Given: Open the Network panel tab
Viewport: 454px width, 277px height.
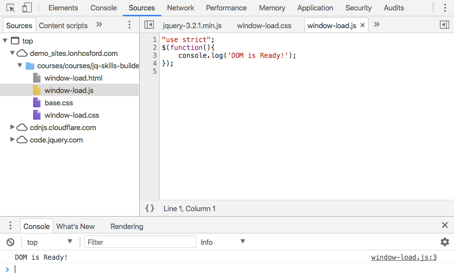Looking at the screenshot, I should click(x=180, y=8).
